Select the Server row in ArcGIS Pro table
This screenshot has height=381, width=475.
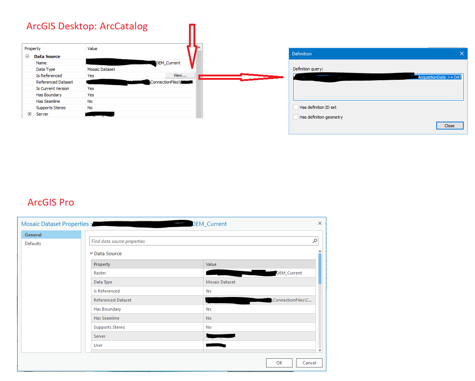[203, 336]
